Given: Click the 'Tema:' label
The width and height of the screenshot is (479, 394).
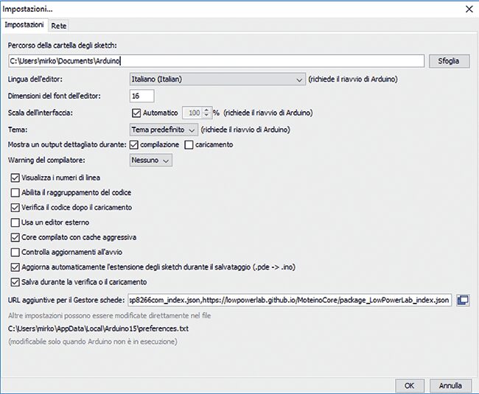Looking at the screenshot, I should click(x=18, y=130).
